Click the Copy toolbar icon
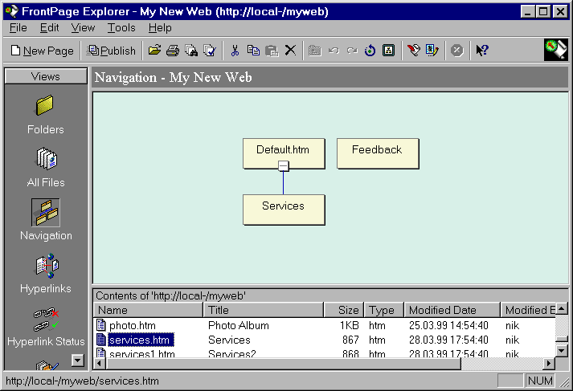The image size is (573, 391). 253,51
